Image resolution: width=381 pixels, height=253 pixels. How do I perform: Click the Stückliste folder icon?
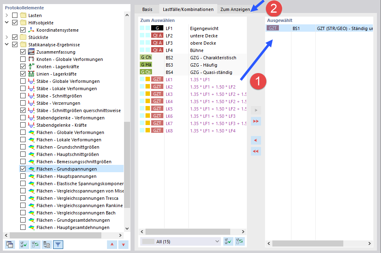(23, 37)
